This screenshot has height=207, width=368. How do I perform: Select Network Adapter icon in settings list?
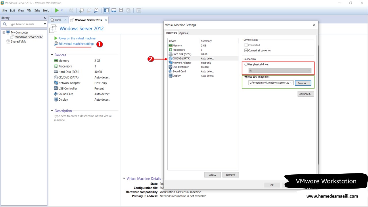coord(170,63)
